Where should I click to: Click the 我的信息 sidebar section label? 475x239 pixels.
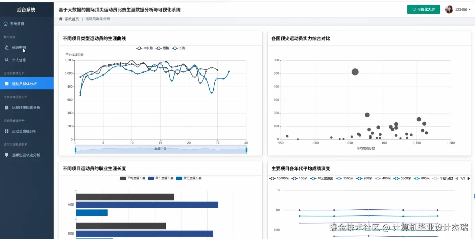point(9,37)
